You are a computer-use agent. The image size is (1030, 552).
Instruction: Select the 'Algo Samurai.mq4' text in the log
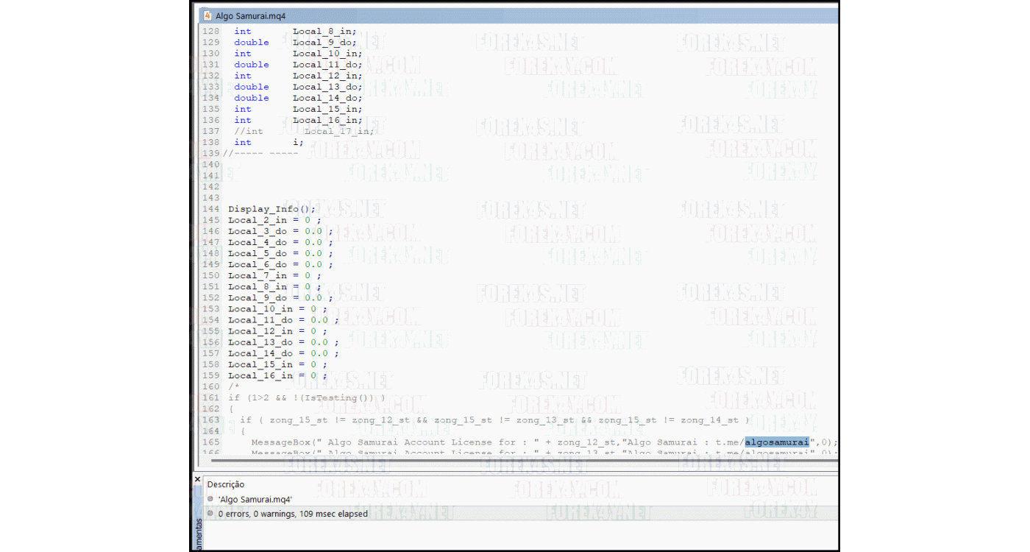pyautogui.click(x=255, y=499)
